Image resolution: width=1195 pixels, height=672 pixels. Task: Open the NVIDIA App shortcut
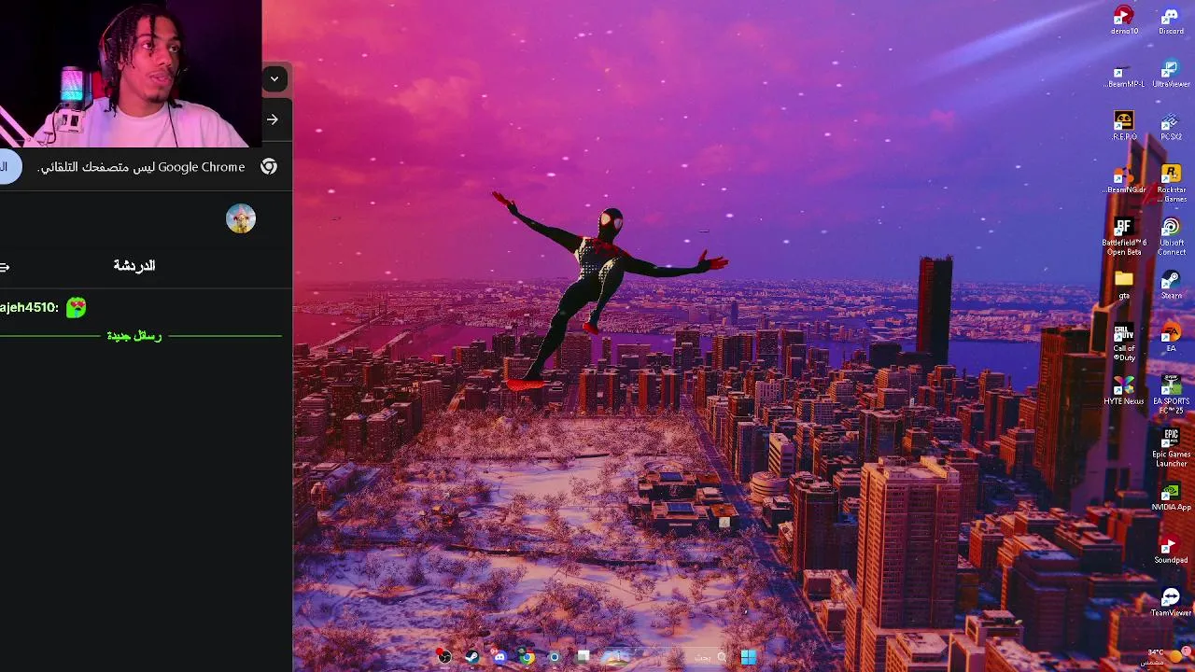pyautogui.click(x=1171, y=497)
